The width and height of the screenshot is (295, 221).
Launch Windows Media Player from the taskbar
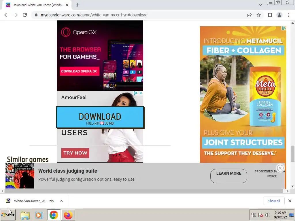(x=39, y=215)
